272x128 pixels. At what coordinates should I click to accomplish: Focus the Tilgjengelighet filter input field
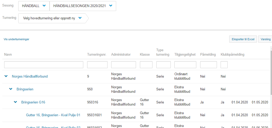(x=185, y=65)
